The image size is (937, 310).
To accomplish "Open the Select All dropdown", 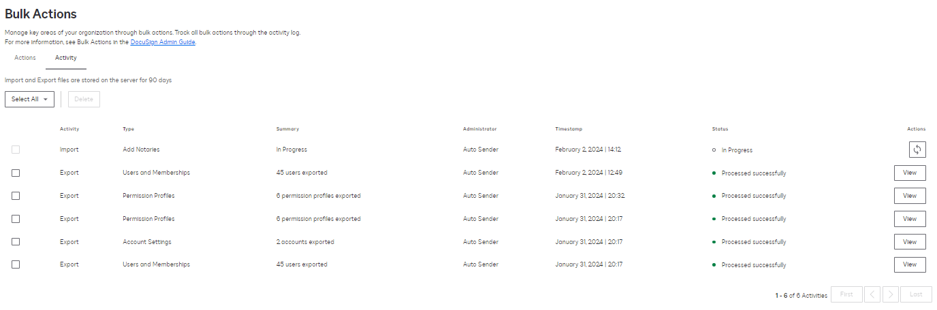I will point(29,99).
